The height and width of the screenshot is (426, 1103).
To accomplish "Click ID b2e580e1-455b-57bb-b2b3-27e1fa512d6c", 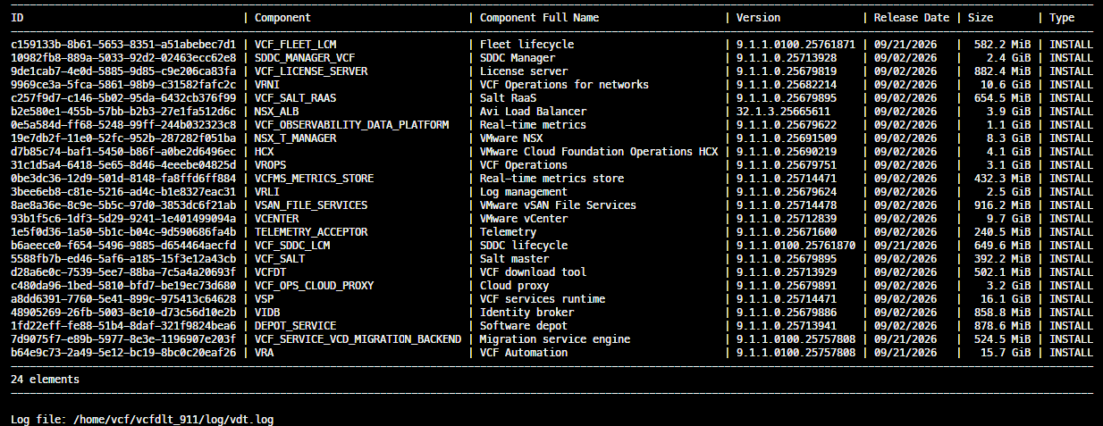I will tap(123, 112).
